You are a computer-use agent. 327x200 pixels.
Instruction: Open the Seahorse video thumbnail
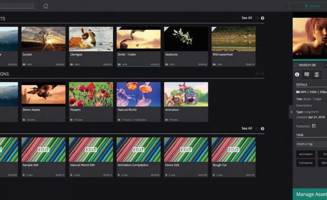coord(186,39)
